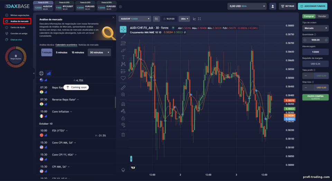The image size is (332, 181).
Task: Select the Vender order side
Action: pos(322,16)
